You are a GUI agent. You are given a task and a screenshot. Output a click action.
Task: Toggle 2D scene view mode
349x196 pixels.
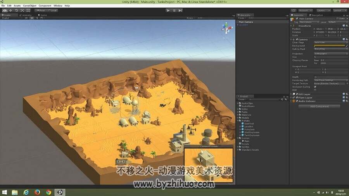coord(26,18)
